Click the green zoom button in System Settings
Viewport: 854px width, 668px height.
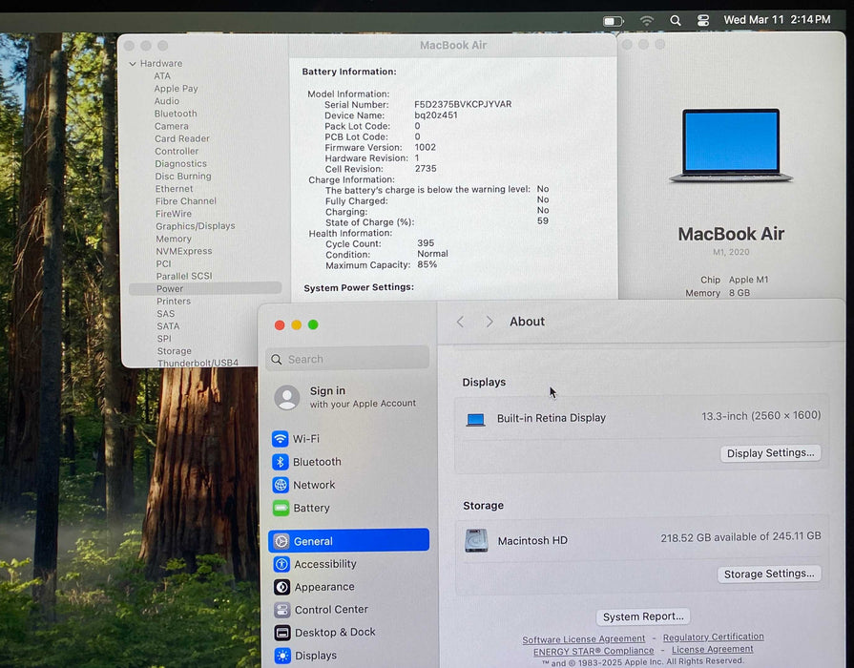[x=313, y=324]
